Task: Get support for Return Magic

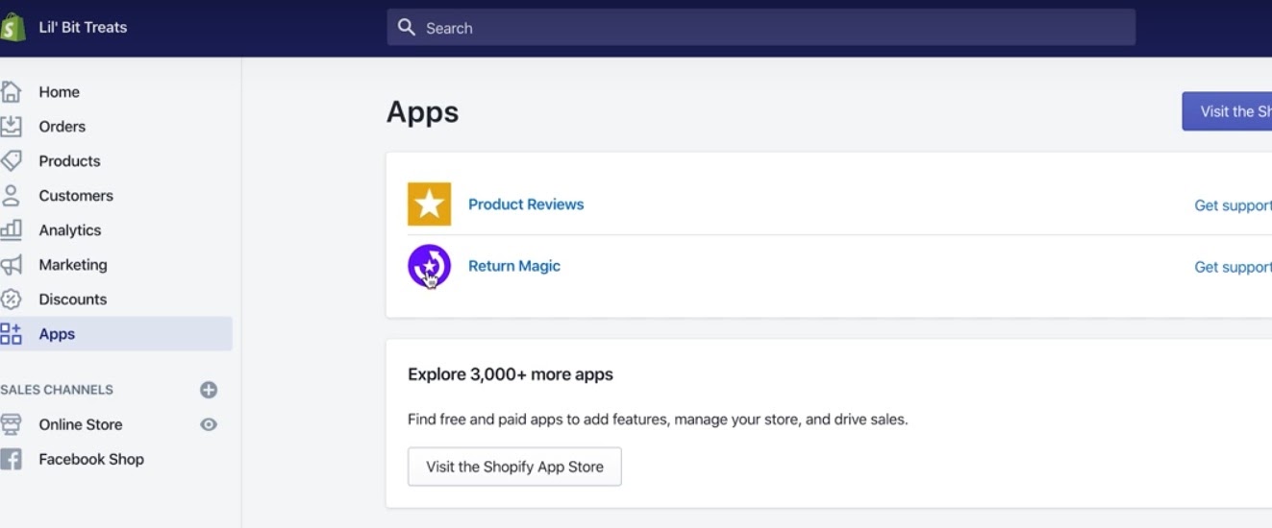Action: (1233, 267)
